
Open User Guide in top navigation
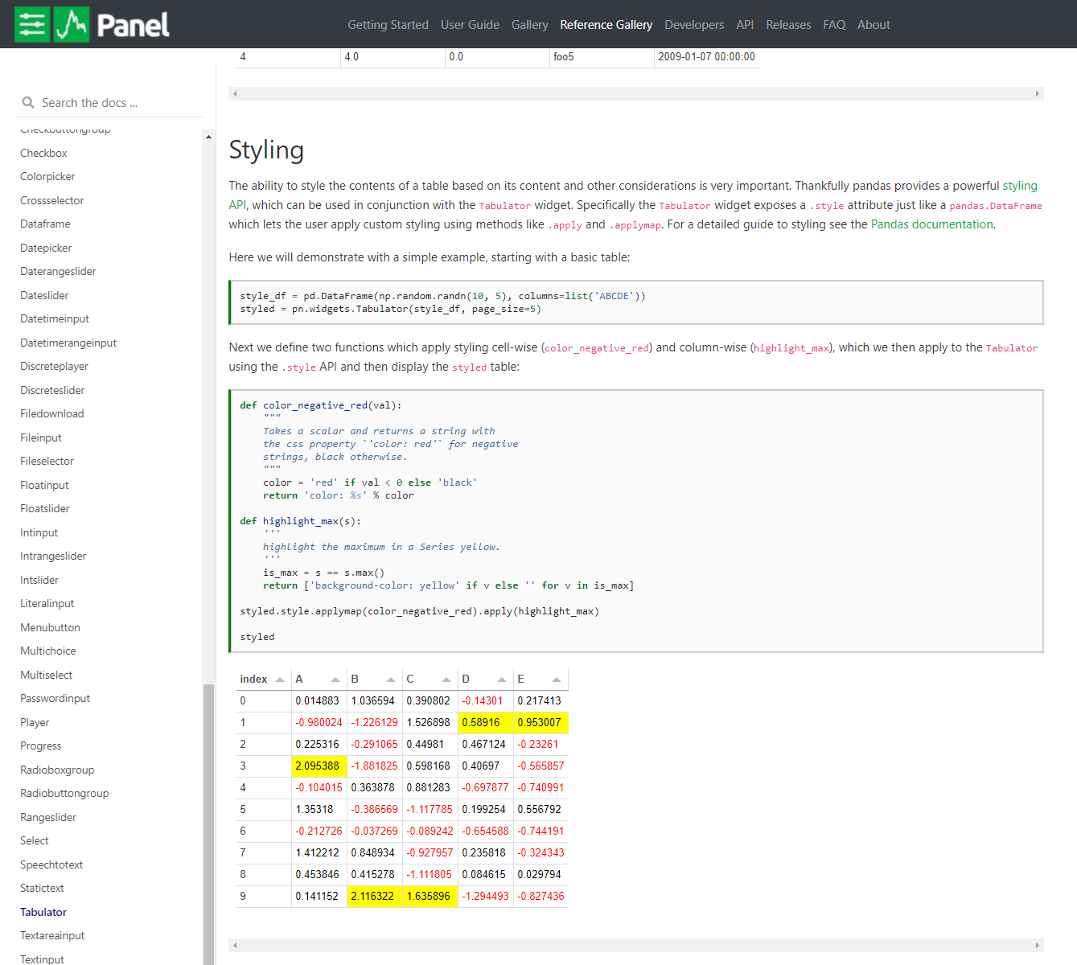(470, 25)
